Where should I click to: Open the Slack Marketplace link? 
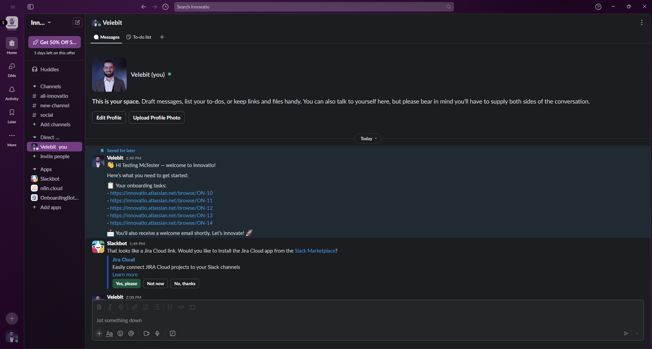314,251
